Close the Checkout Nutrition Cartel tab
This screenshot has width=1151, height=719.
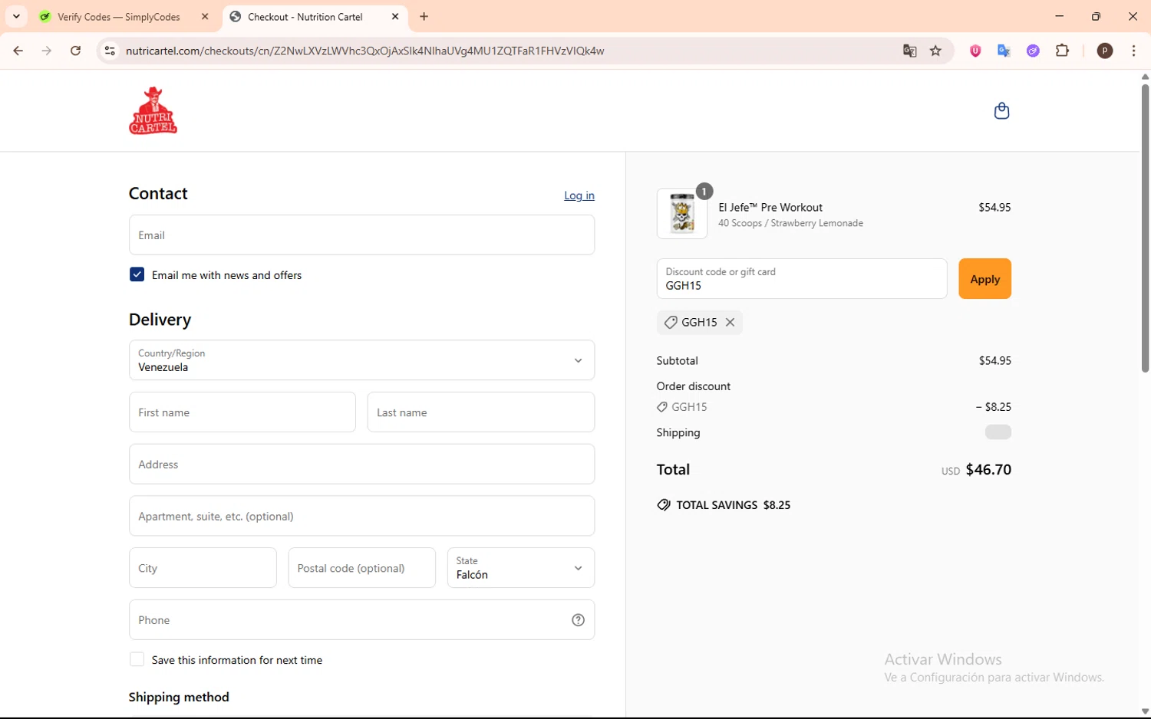coord(395,17)
